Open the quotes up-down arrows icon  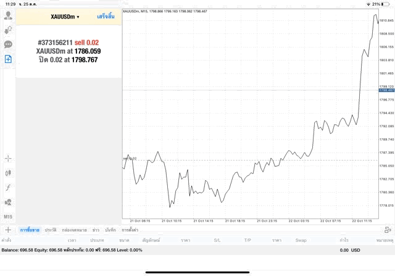[x=8, y=30]
